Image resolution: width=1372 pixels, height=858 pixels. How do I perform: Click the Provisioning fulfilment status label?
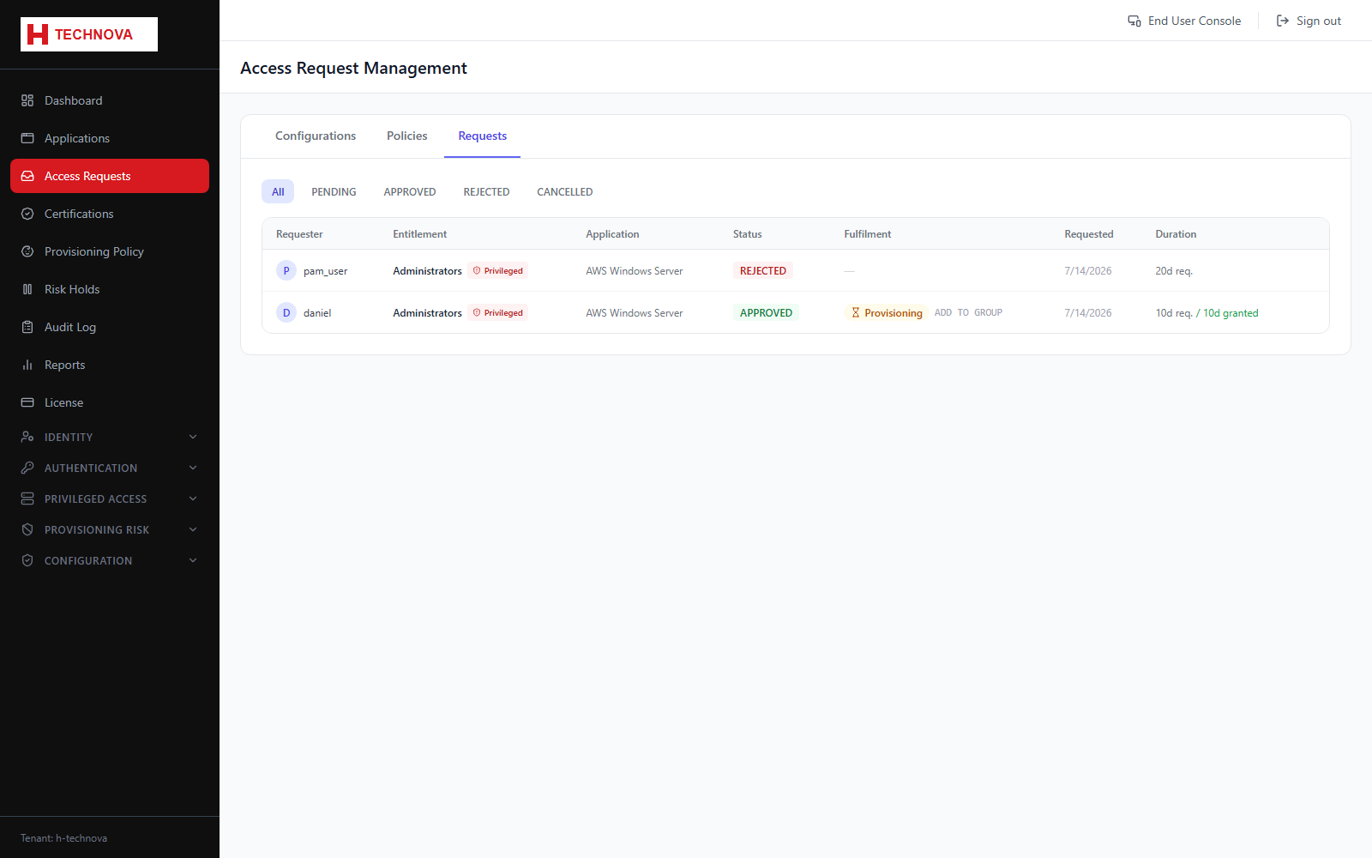pyautogui.click(x=886, y=312)
